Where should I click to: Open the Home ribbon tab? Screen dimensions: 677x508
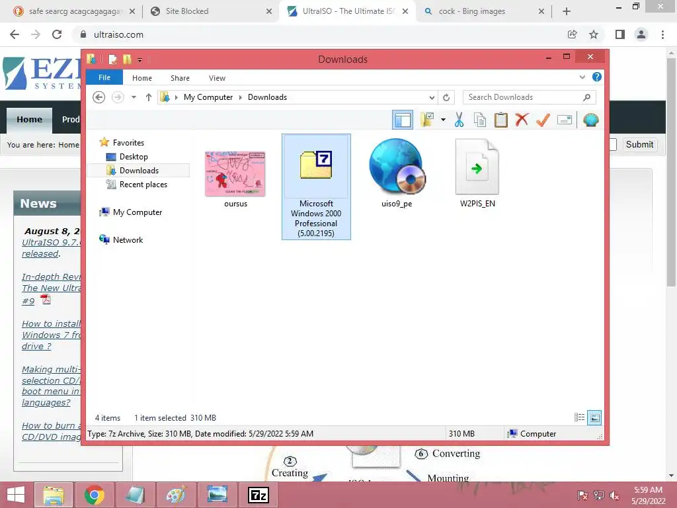point(142,78)
